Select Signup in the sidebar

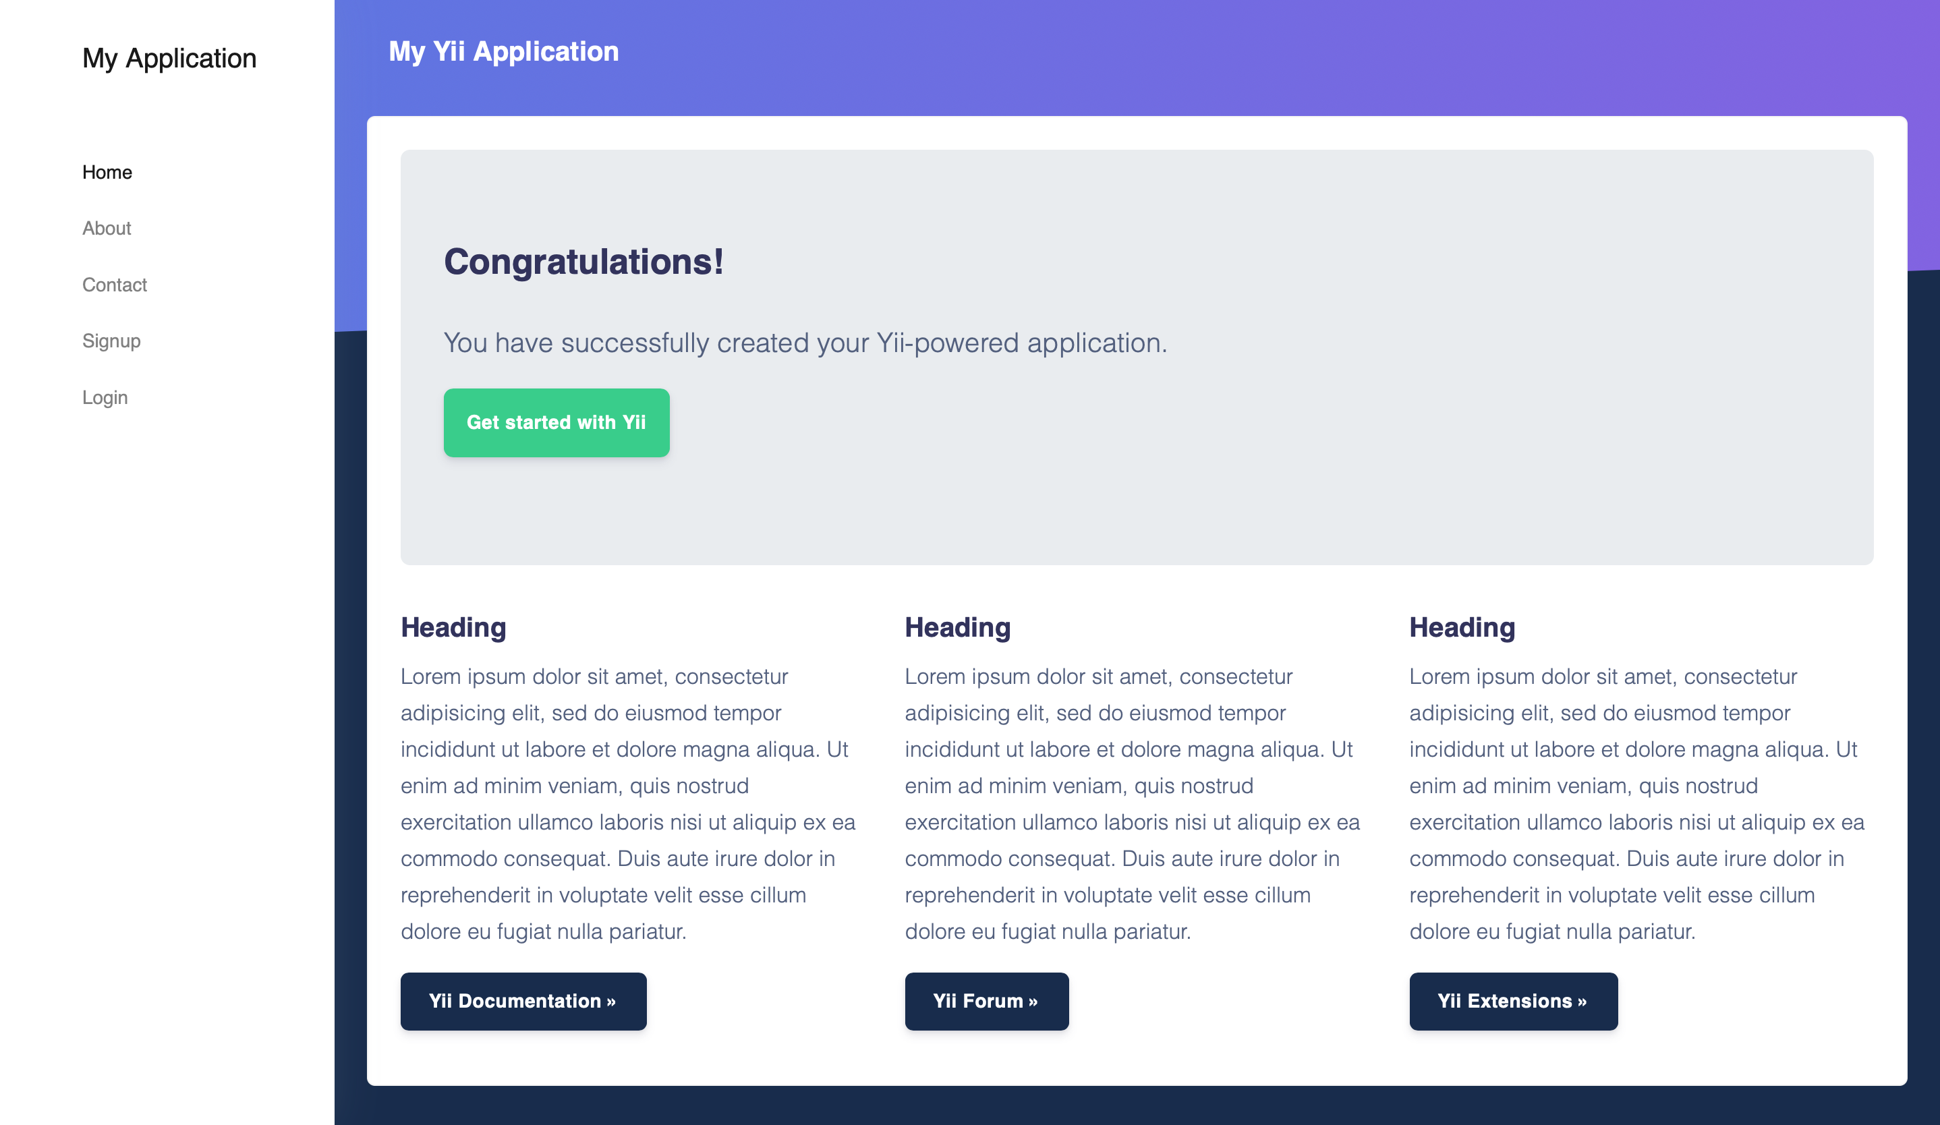click(x=111, y=341)
